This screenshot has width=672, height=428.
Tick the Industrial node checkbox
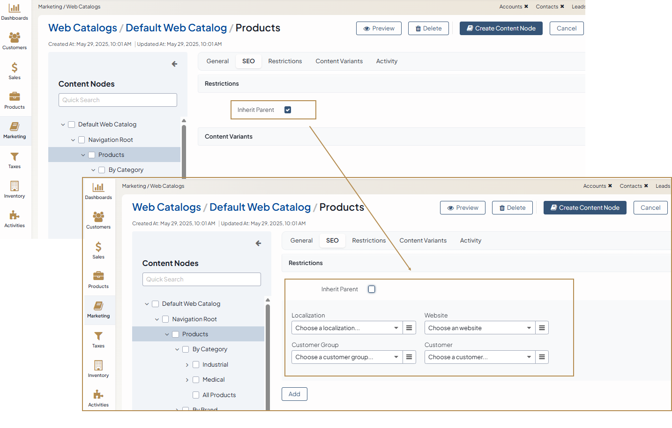click(x=196, y=365)
